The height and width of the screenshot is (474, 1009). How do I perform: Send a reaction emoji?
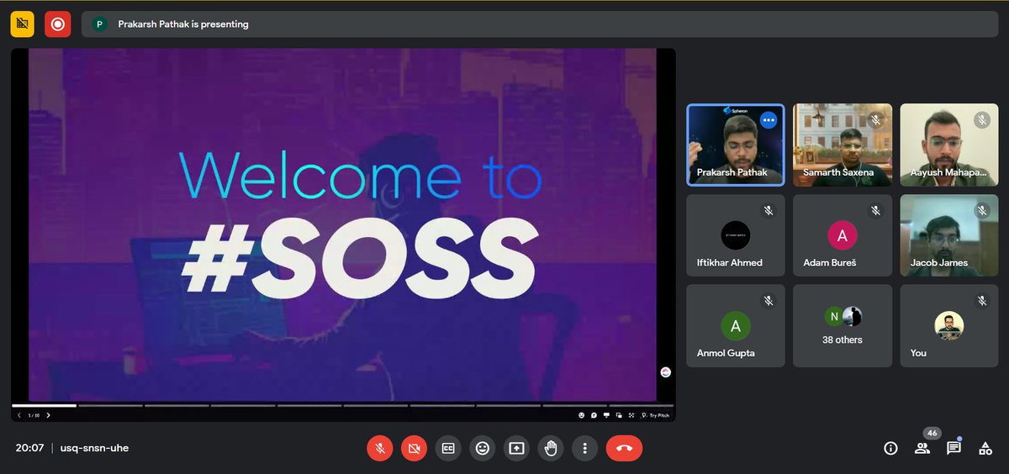[x=483, y=449]
